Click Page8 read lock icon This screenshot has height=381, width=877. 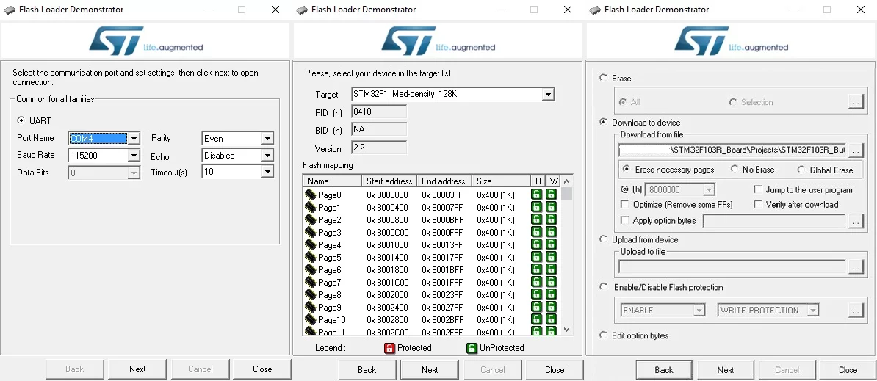click(536, 295)
